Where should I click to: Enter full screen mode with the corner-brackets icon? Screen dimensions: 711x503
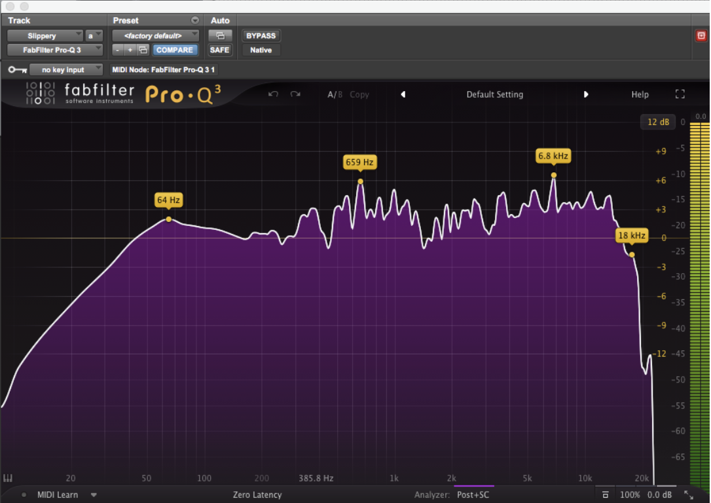coord(680,94)
